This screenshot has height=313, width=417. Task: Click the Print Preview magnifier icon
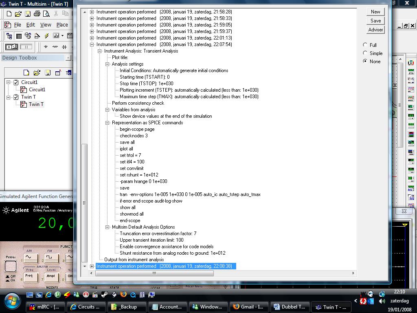(46, 14)
